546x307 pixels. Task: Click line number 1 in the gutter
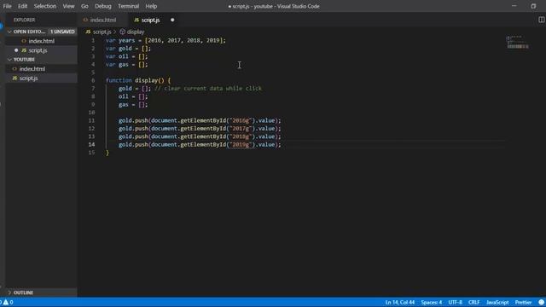point(93,40)
